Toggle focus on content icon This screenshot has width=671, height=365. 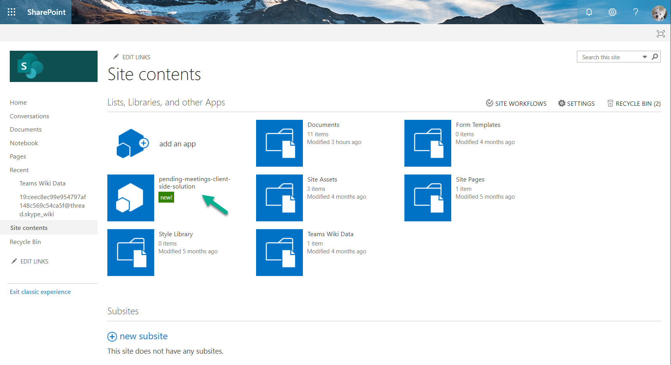pos(660,34)
